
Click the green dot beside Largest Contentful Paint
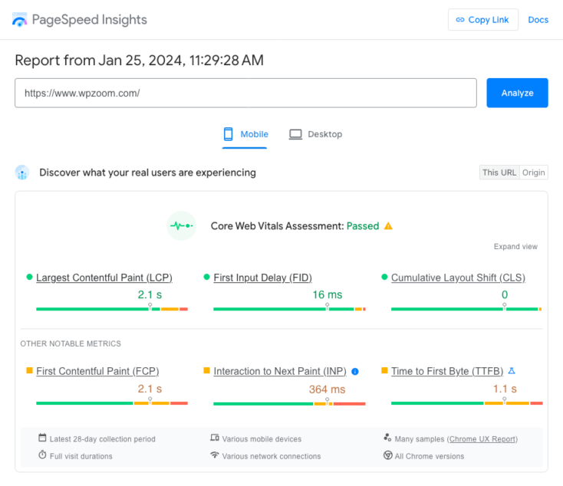[29, 277]
